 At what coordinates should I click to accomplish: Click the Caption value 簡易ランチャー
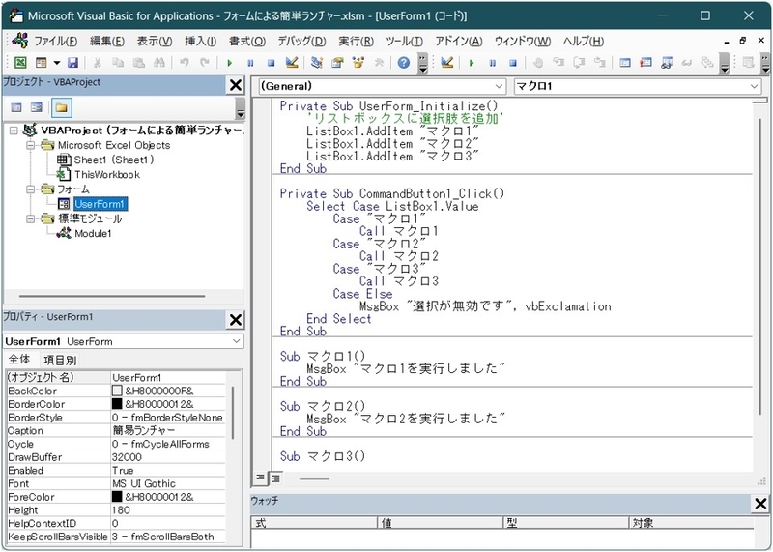pyautogui.click(x=167, y=430)
